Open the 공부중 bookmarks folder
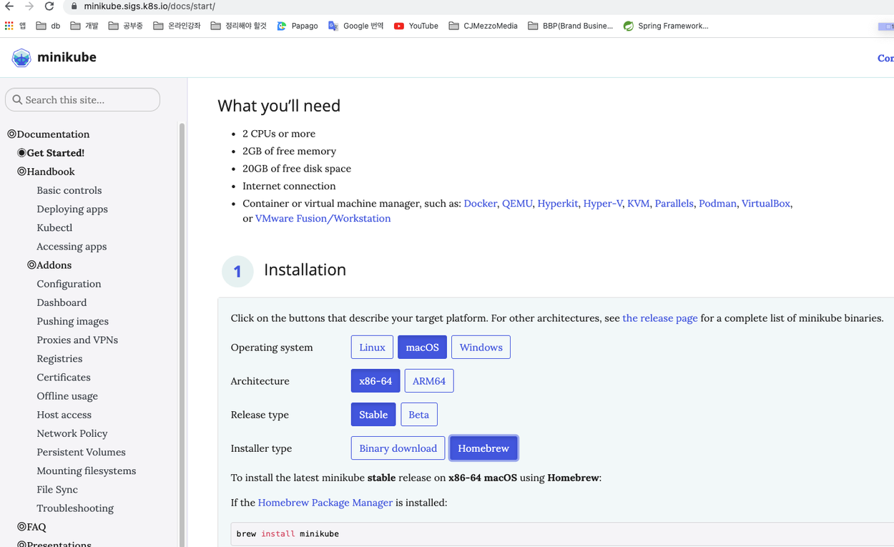Image resolution: width=894 pixels, height=547 pixels. [x=125, y=26]
